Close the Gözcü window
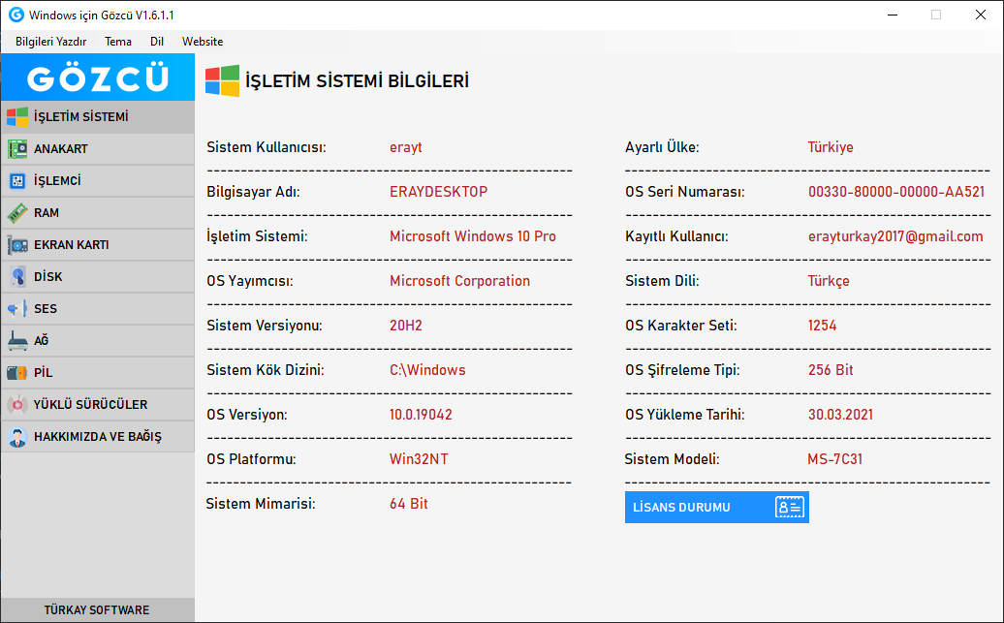Image resolution: width=1004 pixels, height=623 pixels. point(981,15)
